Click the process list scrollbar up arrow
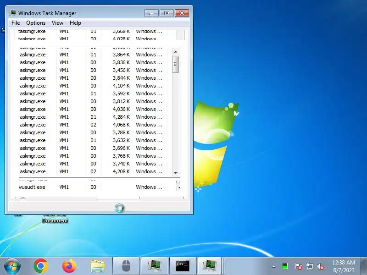Viewport: 367px width, 275px height. [x=176, y=52]
